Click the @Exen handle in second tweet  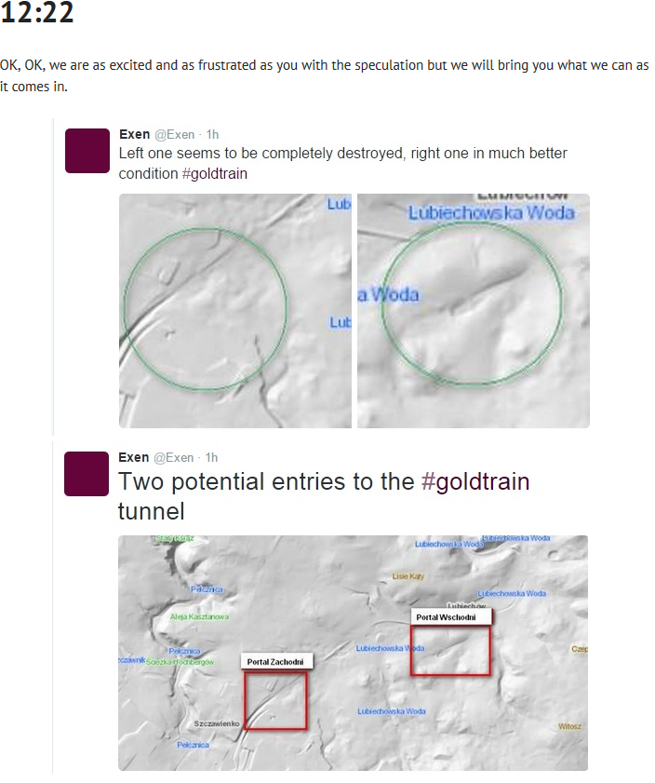(x=174, y=458)
